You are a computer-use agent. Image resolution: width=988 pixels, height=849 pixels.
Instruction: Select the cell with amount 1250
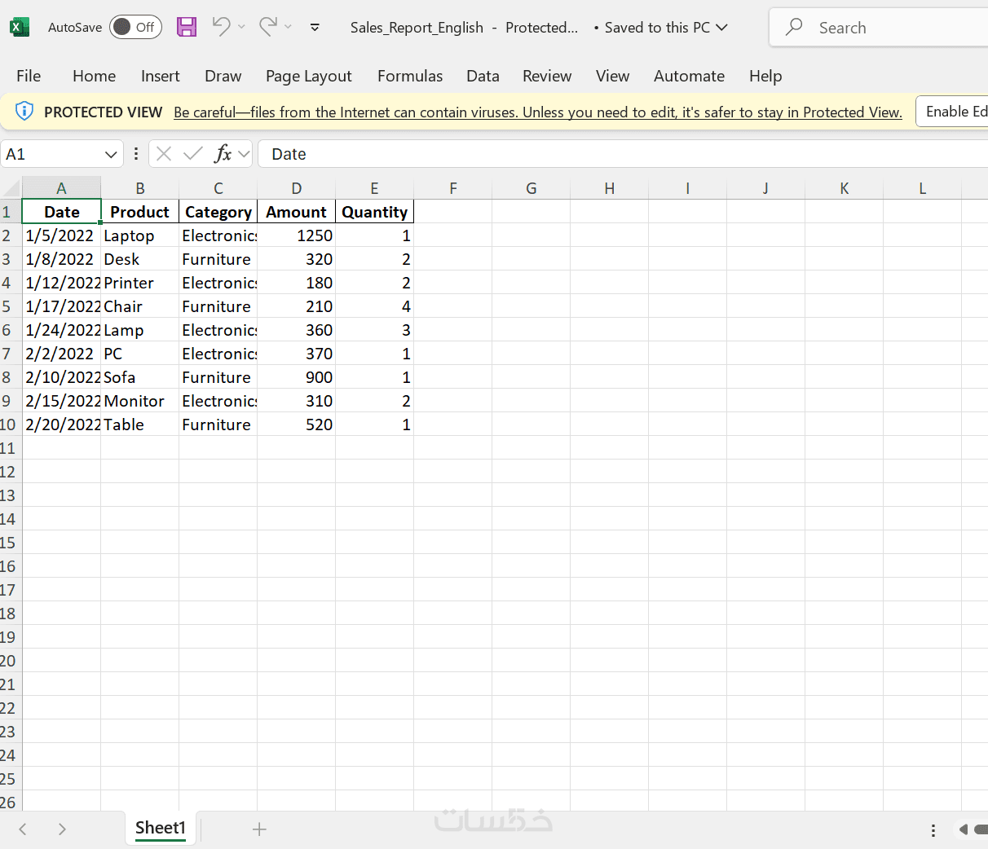coord(297,235)
